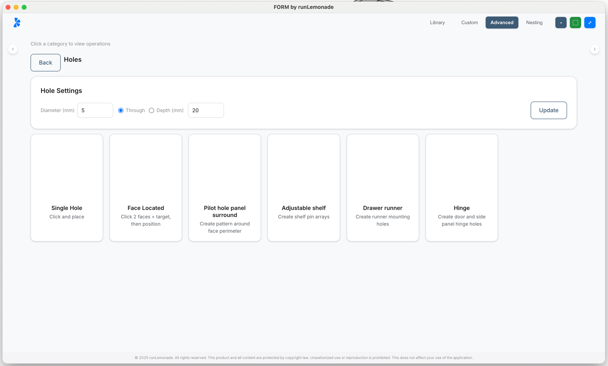Select the Through radio button
The height and width of the screenshot is (366, 608).
(x=121, y=110)
